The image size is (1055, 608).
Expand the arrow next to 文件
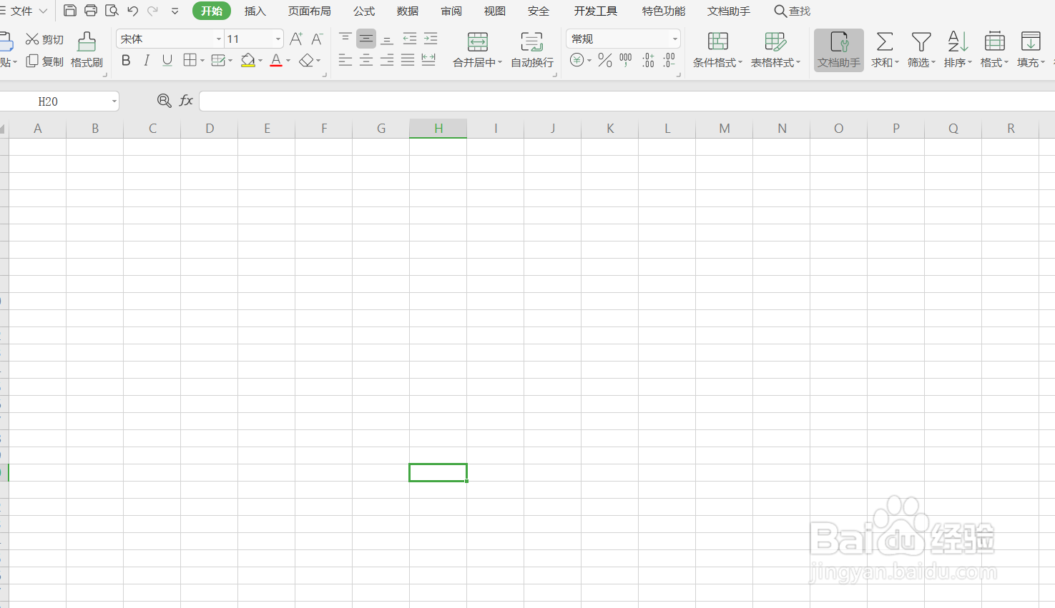pyautogui.click(x=43, y=11)
